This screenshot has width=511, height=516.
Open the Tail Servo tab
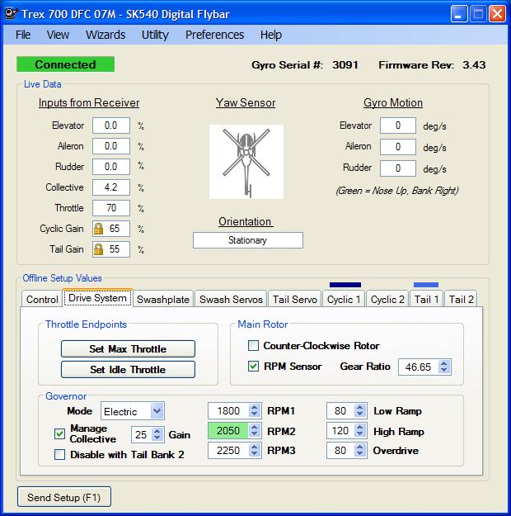pyautogui.click(x=294, y=299)
